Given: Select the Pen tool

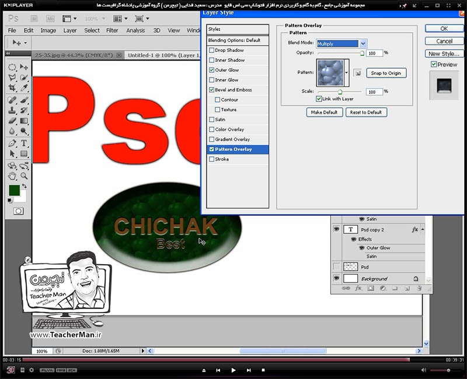Looking at the screenshot, I should tap(12, 143).
